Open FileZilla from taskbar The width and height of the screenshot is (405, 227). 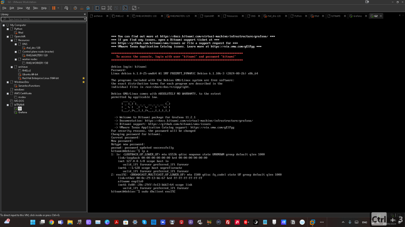pos(228,222)
